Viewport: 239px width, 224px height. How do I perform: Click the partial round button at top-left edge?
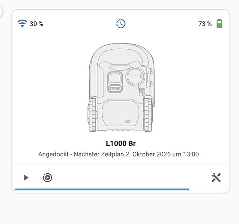(x=1, y=11)
